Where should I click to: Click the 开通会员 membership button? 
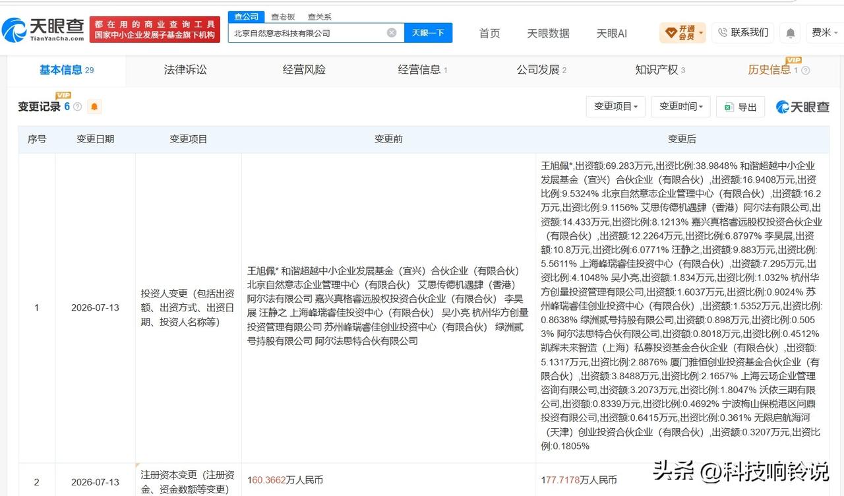682,32
